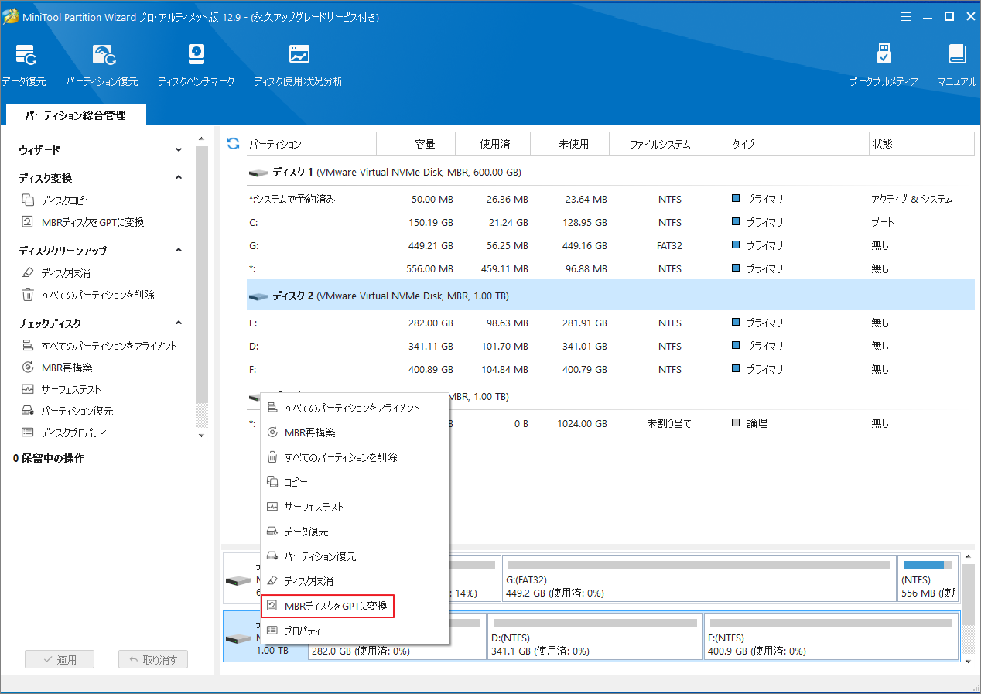
Task: Choose サーフェステスト in context menu
Action: [355, 507]
